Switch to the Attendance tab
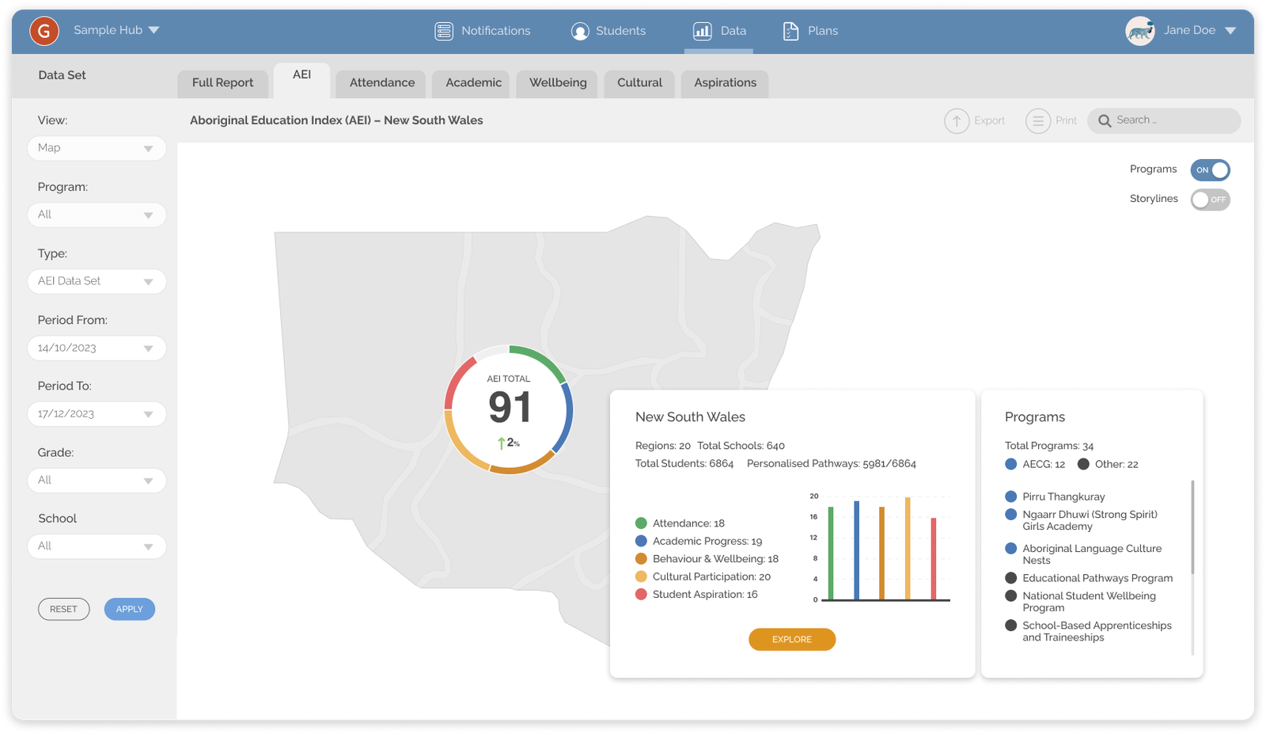1266x734 pixels. (x=381, y=83)
